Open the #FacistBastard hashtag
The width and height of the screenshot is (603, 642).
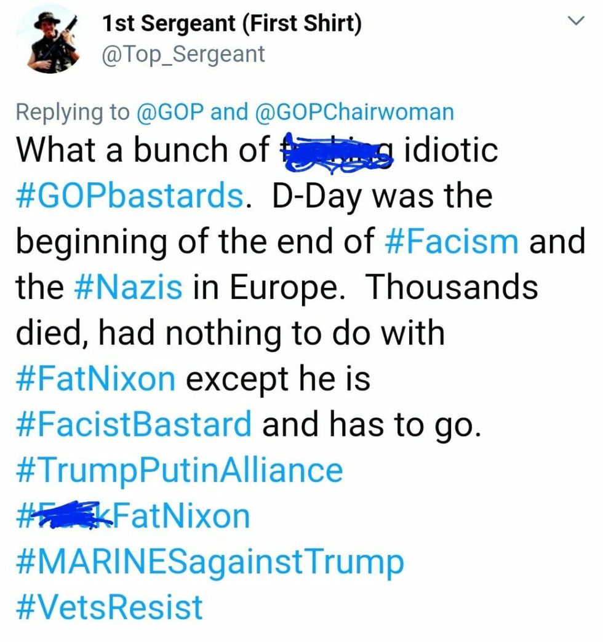(134, 424)
